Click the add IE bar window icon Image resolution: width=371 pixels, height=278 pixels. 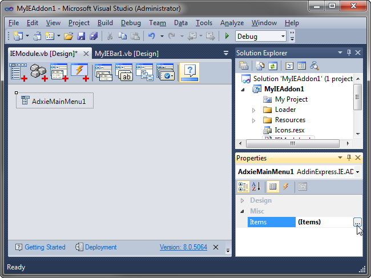[59, 72]
